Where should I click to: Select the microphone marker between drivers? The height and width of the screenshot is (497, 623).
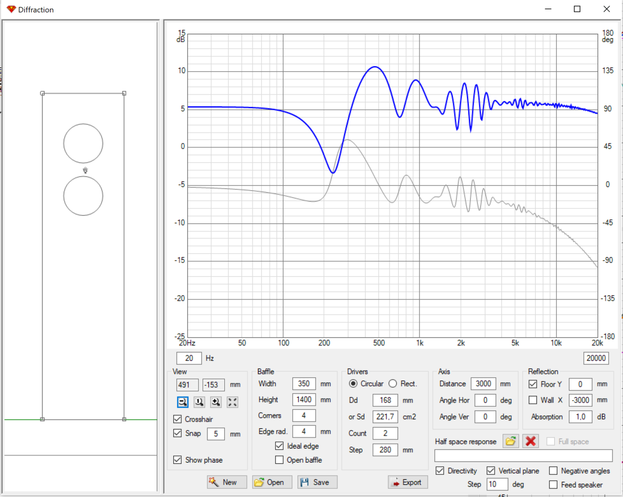coord(85,170)
